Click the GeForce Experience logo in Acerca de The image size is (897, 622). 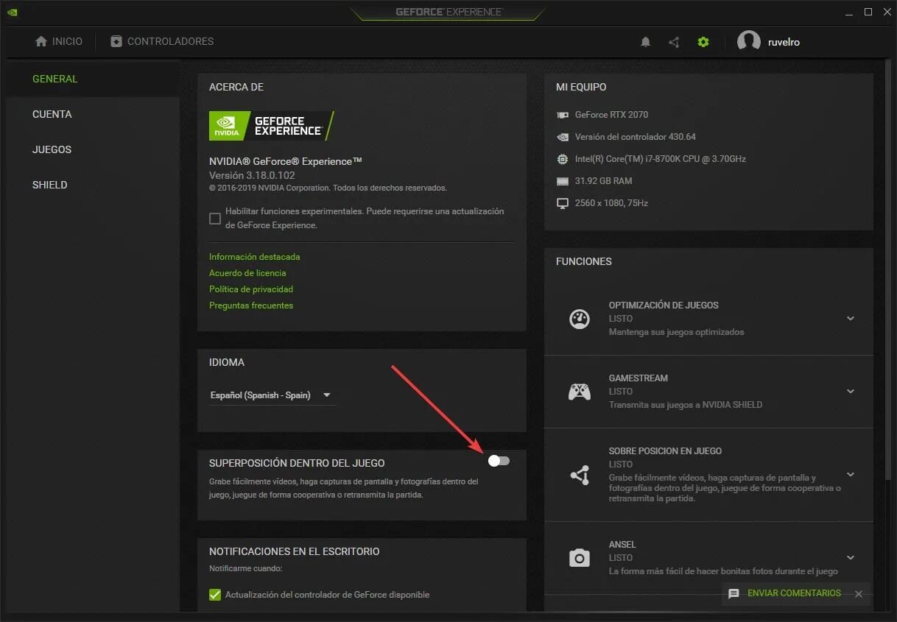pyautogui.click(x=272, y=126)
